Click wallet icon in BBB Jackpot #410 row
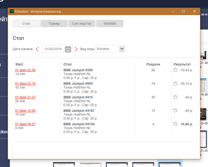 point(175,97)
